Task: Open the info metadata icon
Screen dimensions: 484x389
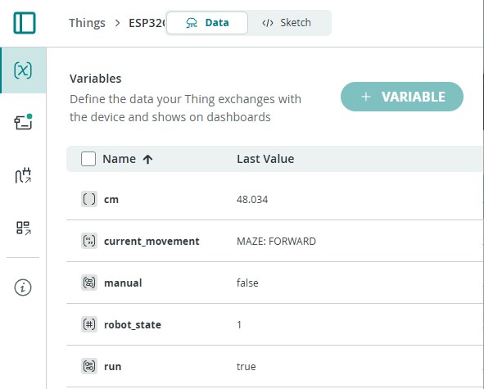Action: (x=23, y=287)
